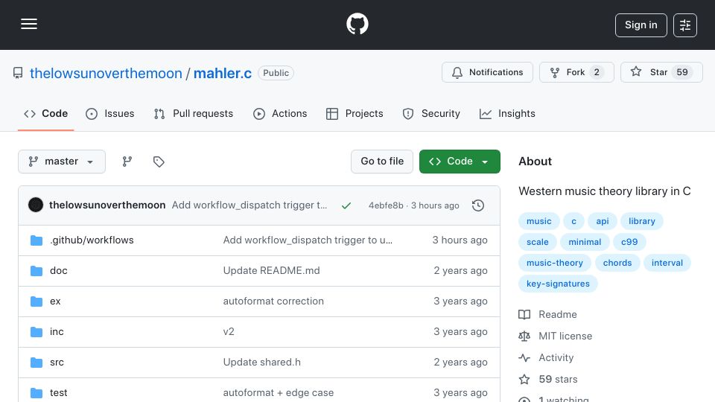The width and height of the screenshot is (715, 402).
Task: Star the mahler.c repository
Action: click(661, 72)
